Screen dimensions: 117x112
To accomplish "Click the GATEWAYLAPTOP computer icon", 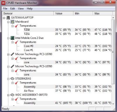I will 8,18.
